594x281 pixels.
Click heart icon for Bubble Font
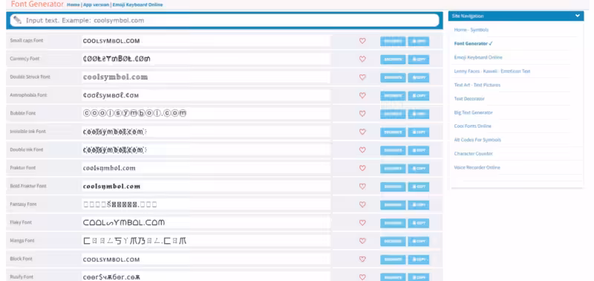(x=362, y=114)
